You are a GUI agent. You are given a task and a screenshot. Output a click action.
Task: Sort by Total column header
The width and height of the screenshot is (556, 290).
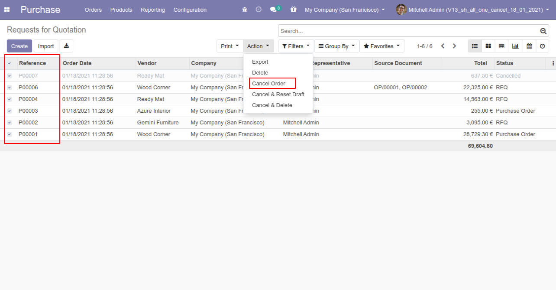(x=468, y=63)
